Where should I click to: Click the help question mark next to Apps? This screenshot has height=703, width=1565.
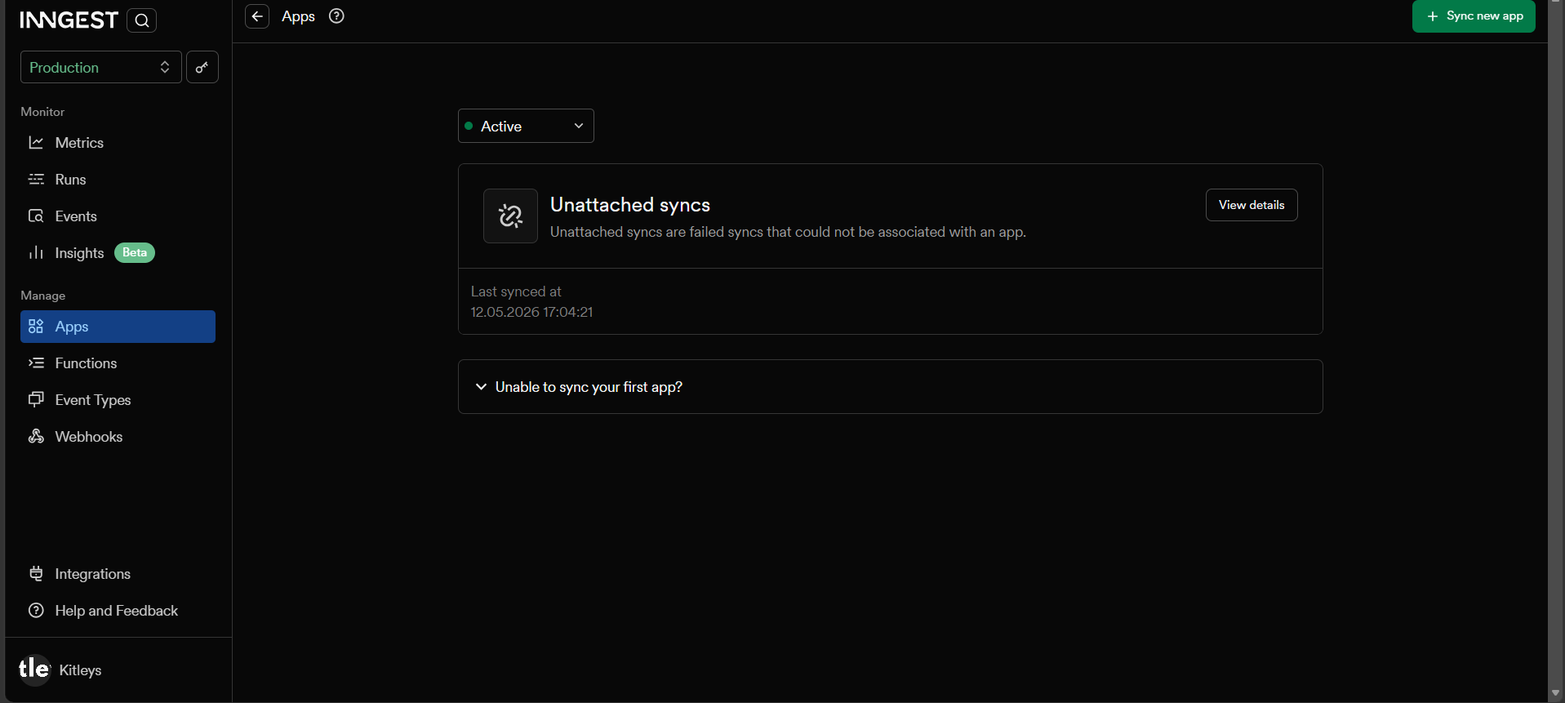[336, 16]
